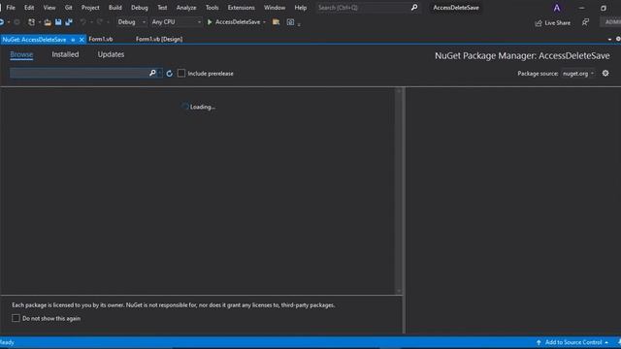Click the toolbar icon left of the overflow arrow
Image resolution: width=621 pixels, height=349 pixels.
coord(290,22)
